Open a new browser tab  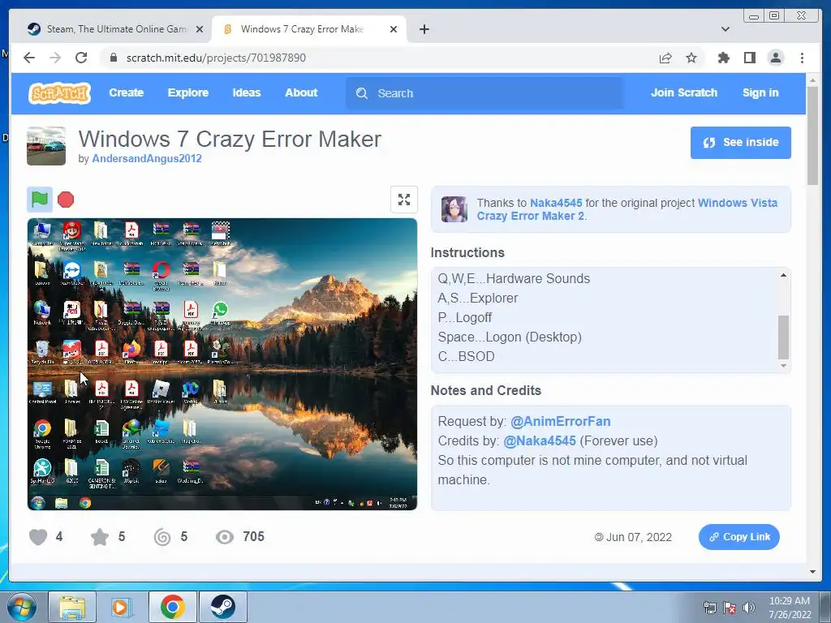coord(424,29)
